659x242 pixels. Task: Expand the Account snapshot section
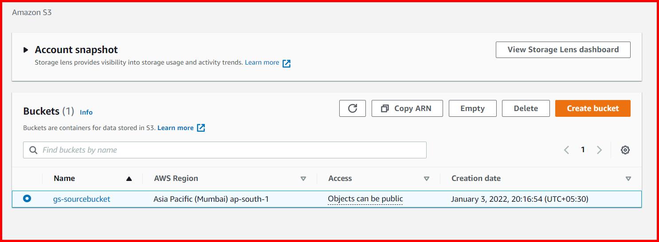coord(26,50)
